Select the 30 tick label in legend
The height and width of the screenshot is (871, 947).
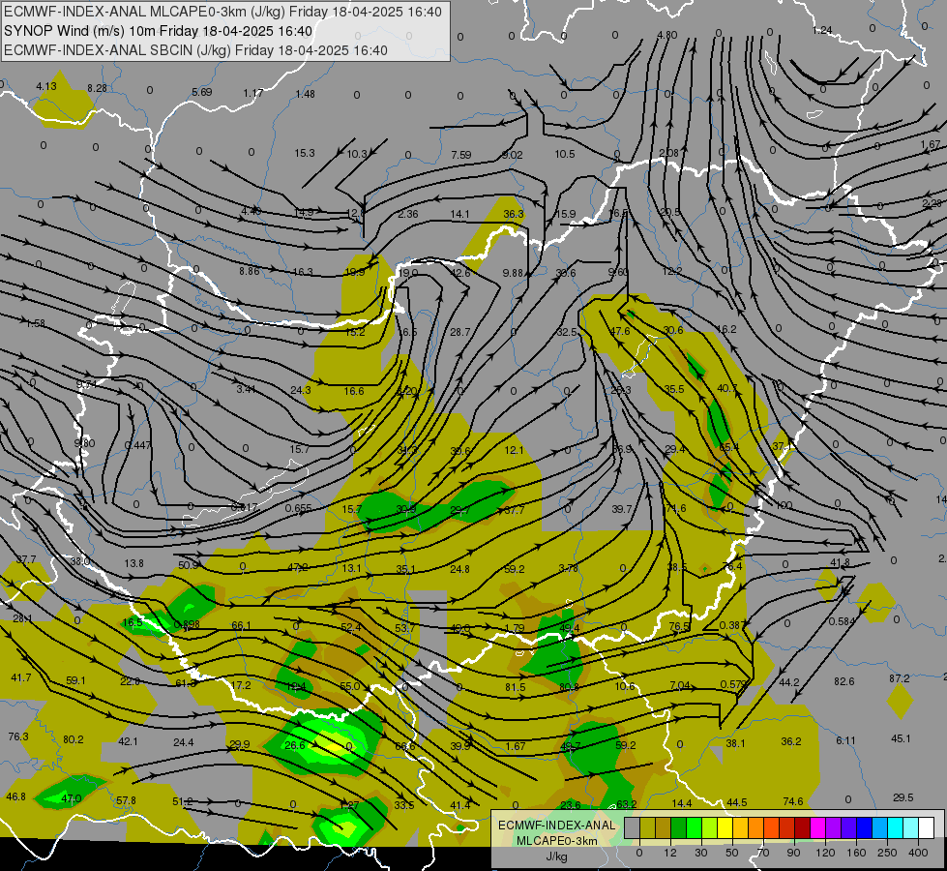pos(701,853)
